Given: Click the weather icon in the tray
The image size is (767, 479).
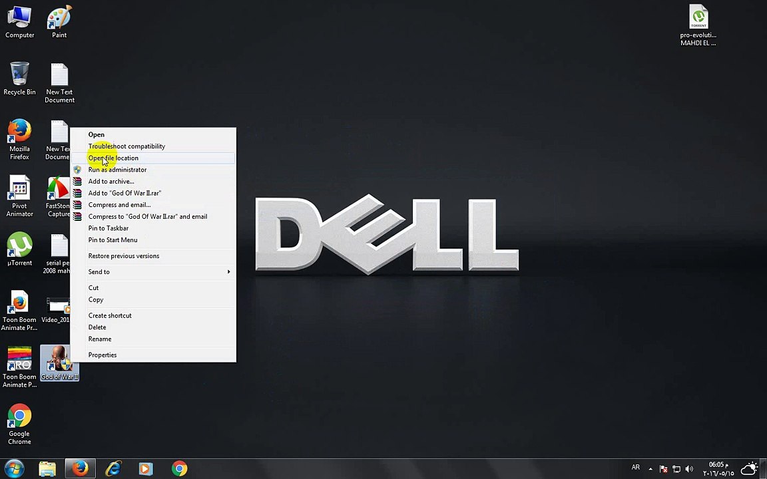Looking at the screenshot, I should tap(750, 469).
